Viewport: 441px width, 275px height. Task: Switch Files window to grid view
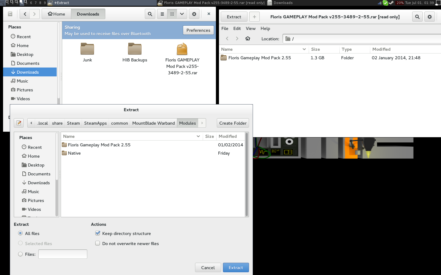(x=172, y=14)
